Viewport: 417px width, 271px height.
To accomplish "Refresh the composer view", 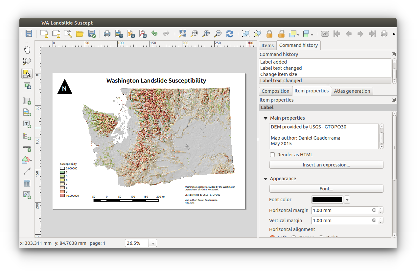I will (230, 33).
